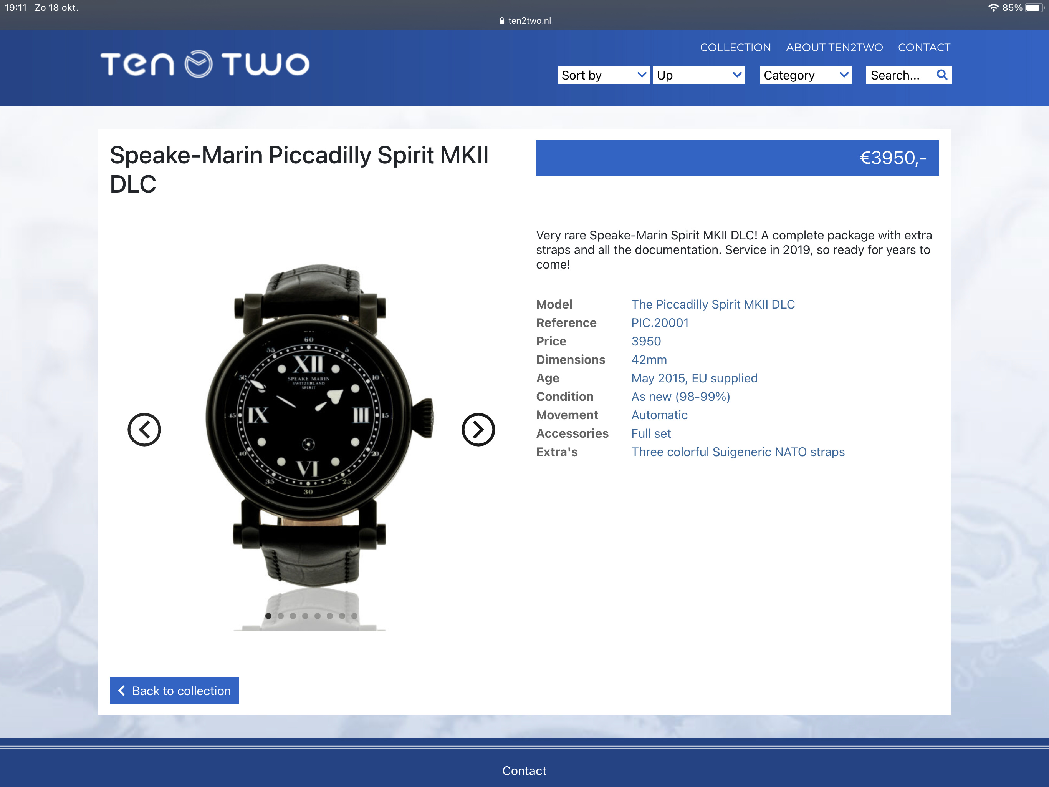Open the COLLECTION menu item
This screenshot has height=787, width=1049.
[735, 48]
